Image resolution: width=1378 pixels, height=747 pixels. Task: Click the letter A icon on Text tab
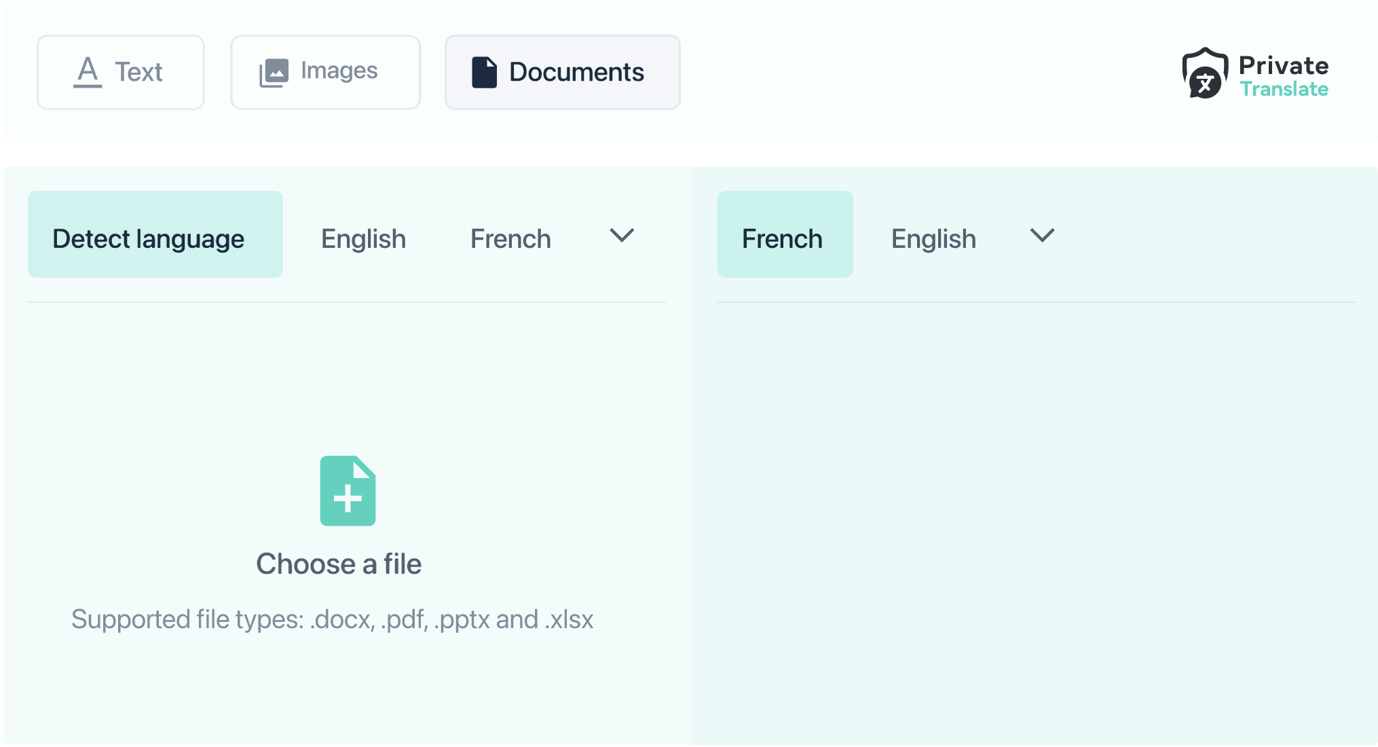click(88, 72)
